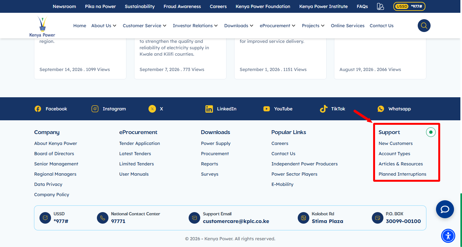The width and height of the screenshot is (462, 247).
Task: Open the Power Sector Players link
Action: tap(294, 174)
